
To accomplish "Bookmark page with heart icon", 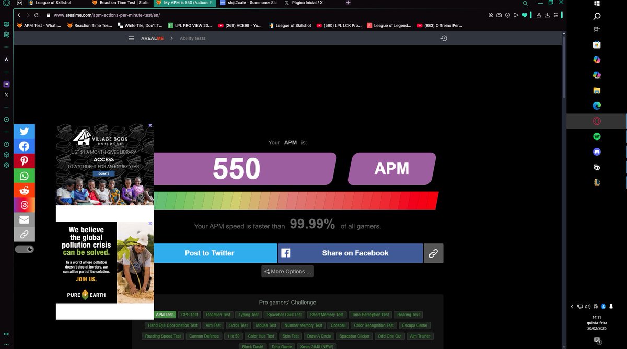I will tap(525, 15).
